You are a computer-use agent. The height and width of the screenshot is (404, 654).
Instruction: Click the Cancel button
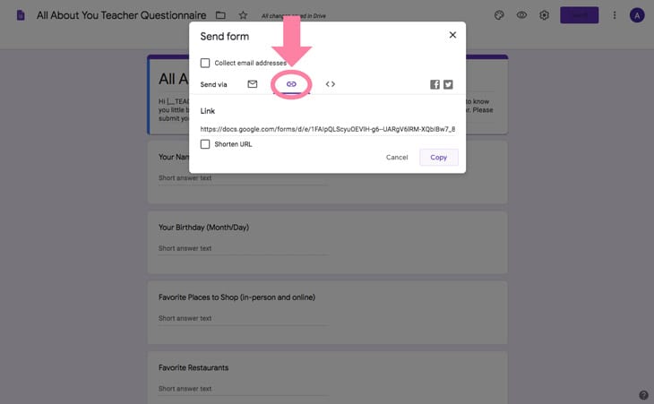point(397,157)
